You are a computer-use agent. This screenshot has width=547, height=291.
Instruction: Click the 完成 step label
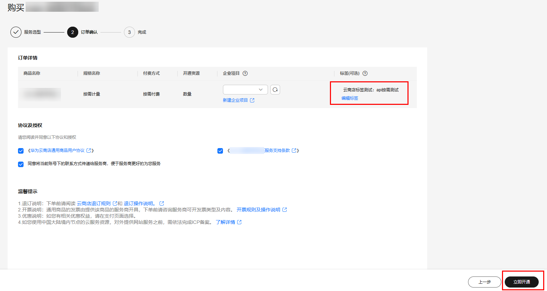pyautogui.click(x=142, y=32)
